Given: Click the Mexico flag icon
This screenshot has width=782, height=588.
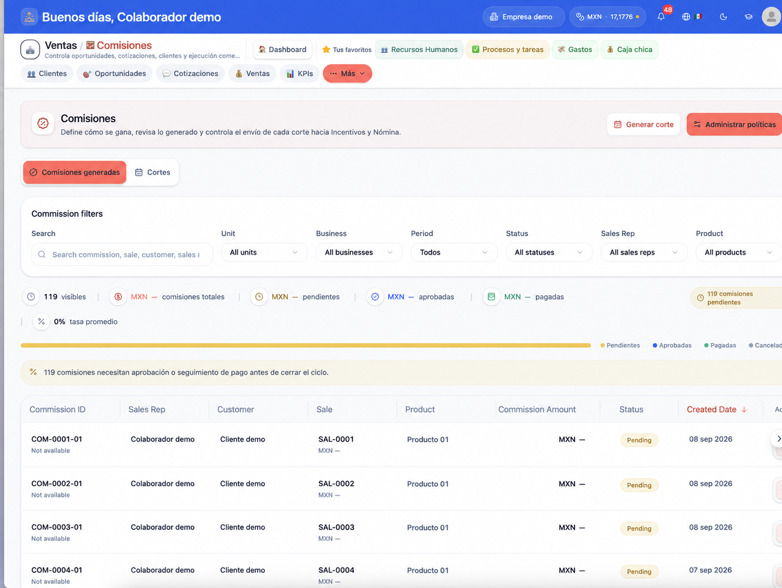Looking at the screenshot, I should 699,17.
